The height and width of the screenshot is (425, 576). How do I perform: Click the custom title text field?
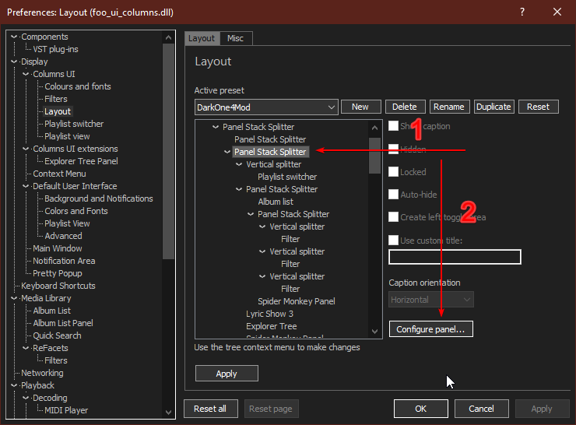(455, 257)
